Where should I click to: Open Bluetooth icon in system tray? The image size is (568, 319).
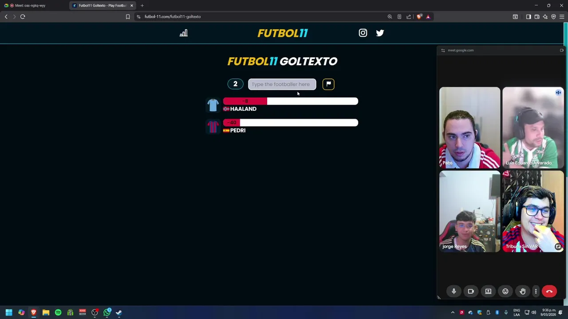click(497, 312)
